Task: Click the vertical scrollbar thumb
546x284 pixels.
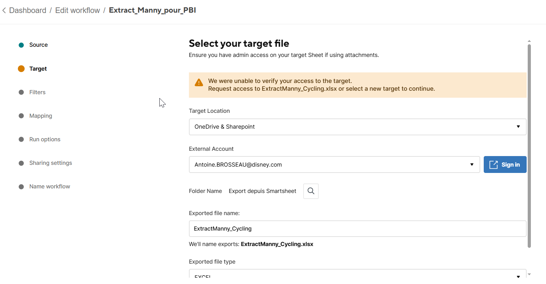Action: tap(529, 146)
